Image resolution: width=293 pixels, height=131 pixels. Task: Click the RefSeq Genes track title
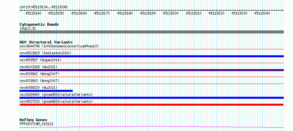tap(34, 120)
